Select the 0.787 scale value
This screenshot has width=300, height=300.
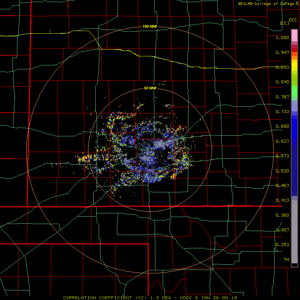pos(282,97)
